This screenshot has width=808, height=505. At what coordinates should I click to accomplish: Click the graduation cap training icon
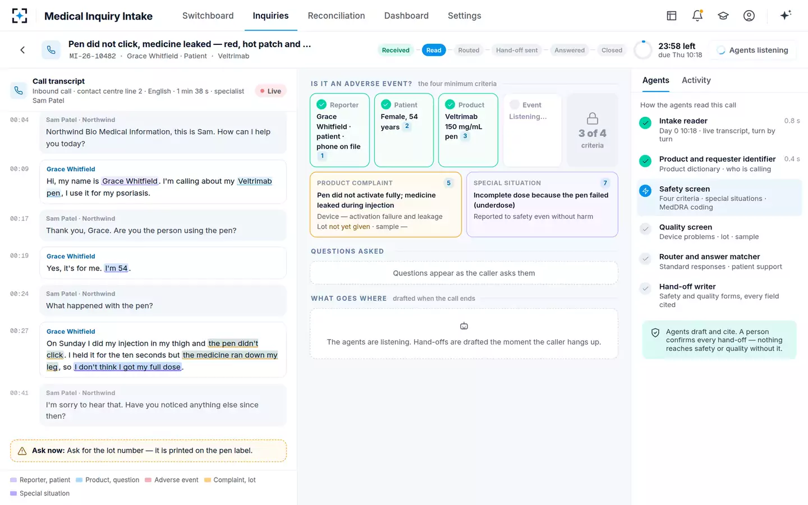coord(723,16)
